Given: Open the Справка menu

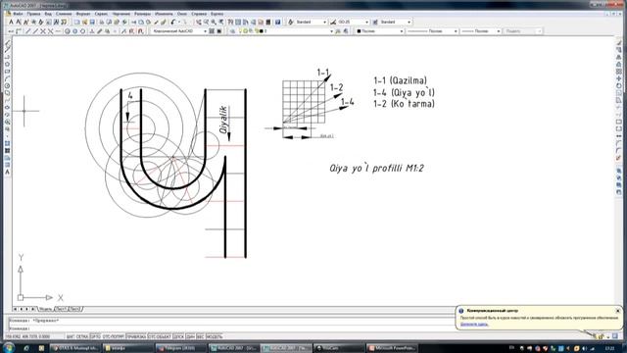Looking at the screenshot, I should click(x=198, y=14).
